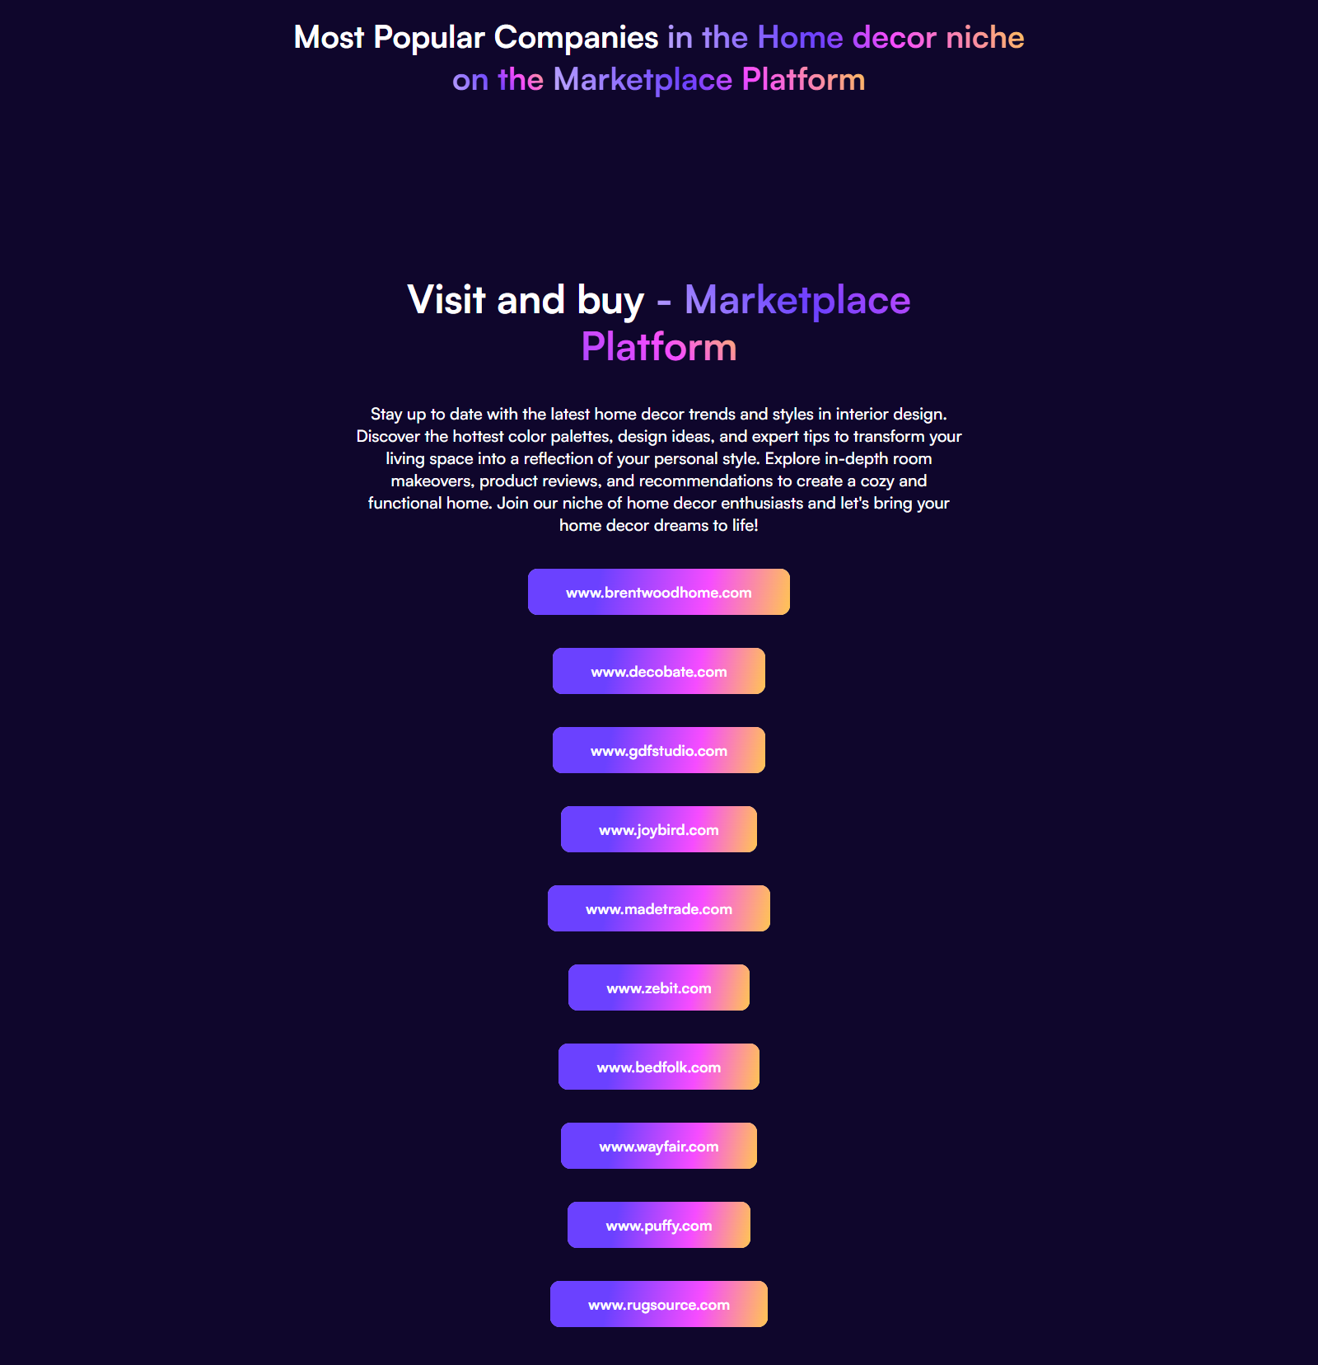Click the 'makeovers, product reviews' paragraph line

click(x=659, y=481)
